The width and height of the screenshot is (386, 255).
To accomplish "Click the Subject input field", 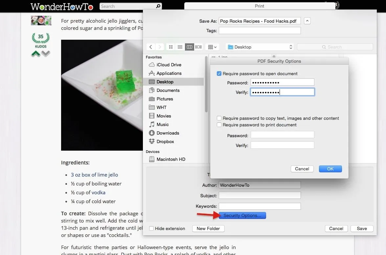I will pyautogui.click(x=260, y=196).
